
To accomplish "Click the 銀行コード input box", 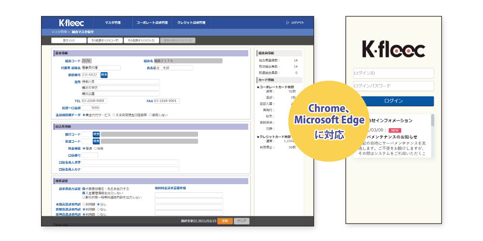I will point(87,134).
